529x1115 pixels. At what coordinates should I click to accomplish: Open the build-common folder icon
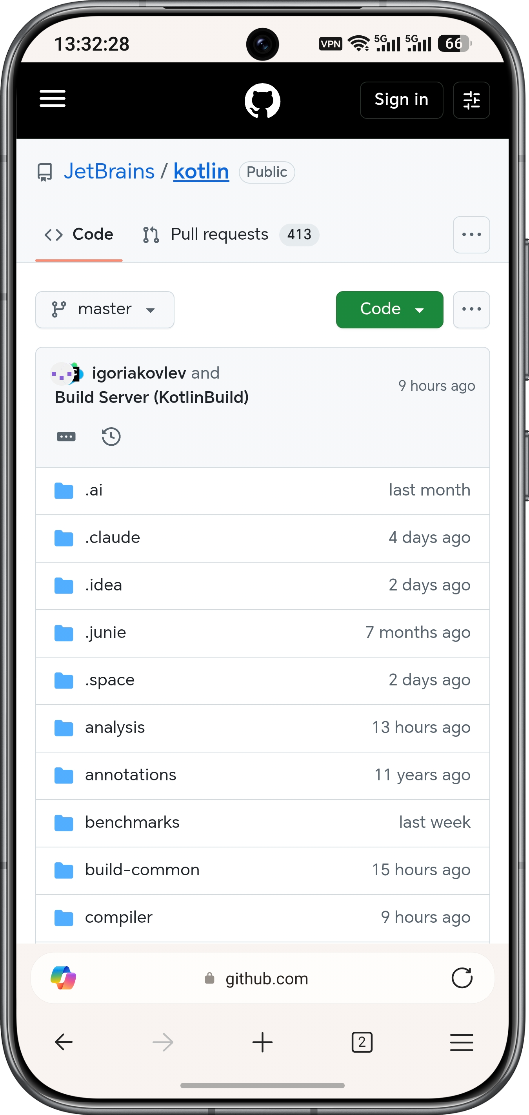click(x=64, y=871)
